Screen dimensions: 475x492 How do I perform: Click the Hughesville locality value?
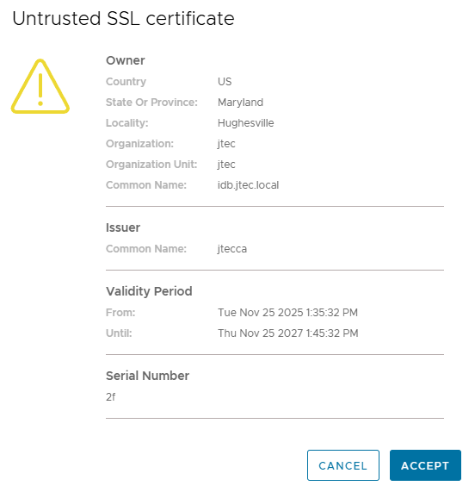245,123
